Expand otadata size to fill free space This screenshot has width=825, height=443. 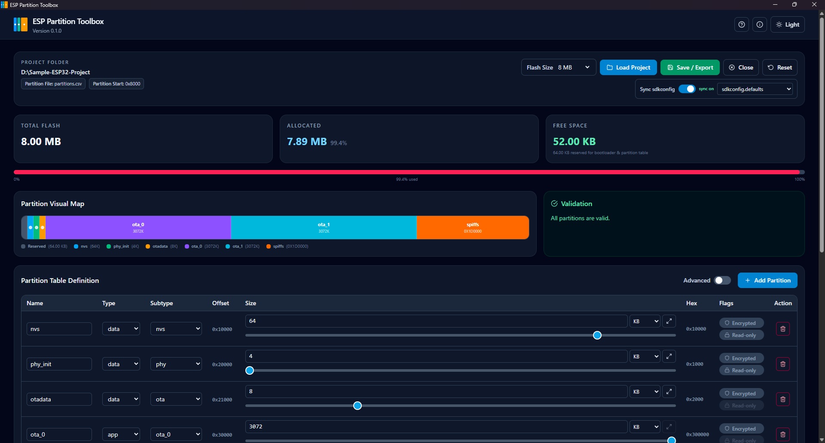coord(669,391)
